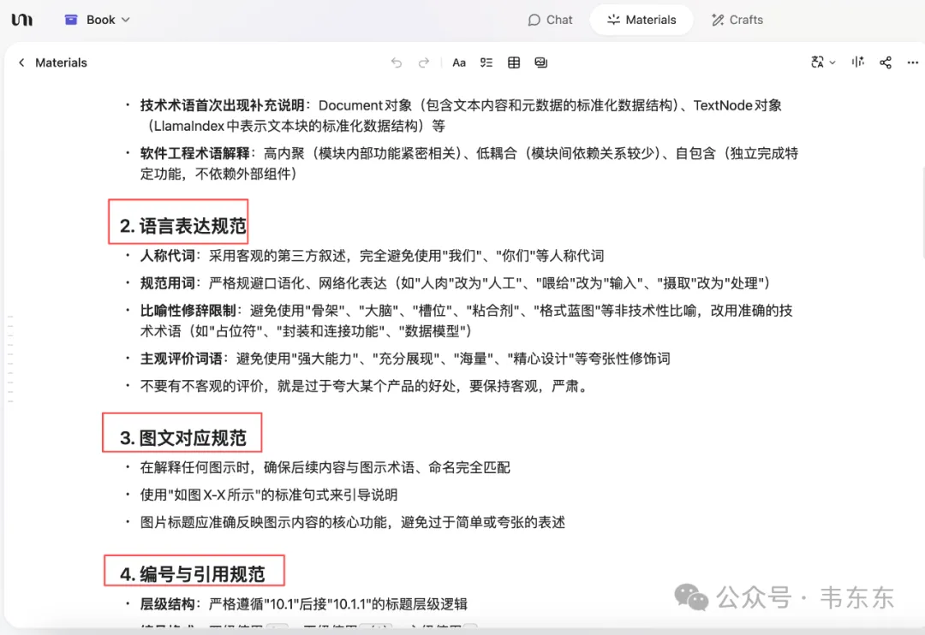Viewport: 925px width, 635px height.
Task: Click the bold text 规范用词
Action: pyautogui.click(x=168, y=283)
